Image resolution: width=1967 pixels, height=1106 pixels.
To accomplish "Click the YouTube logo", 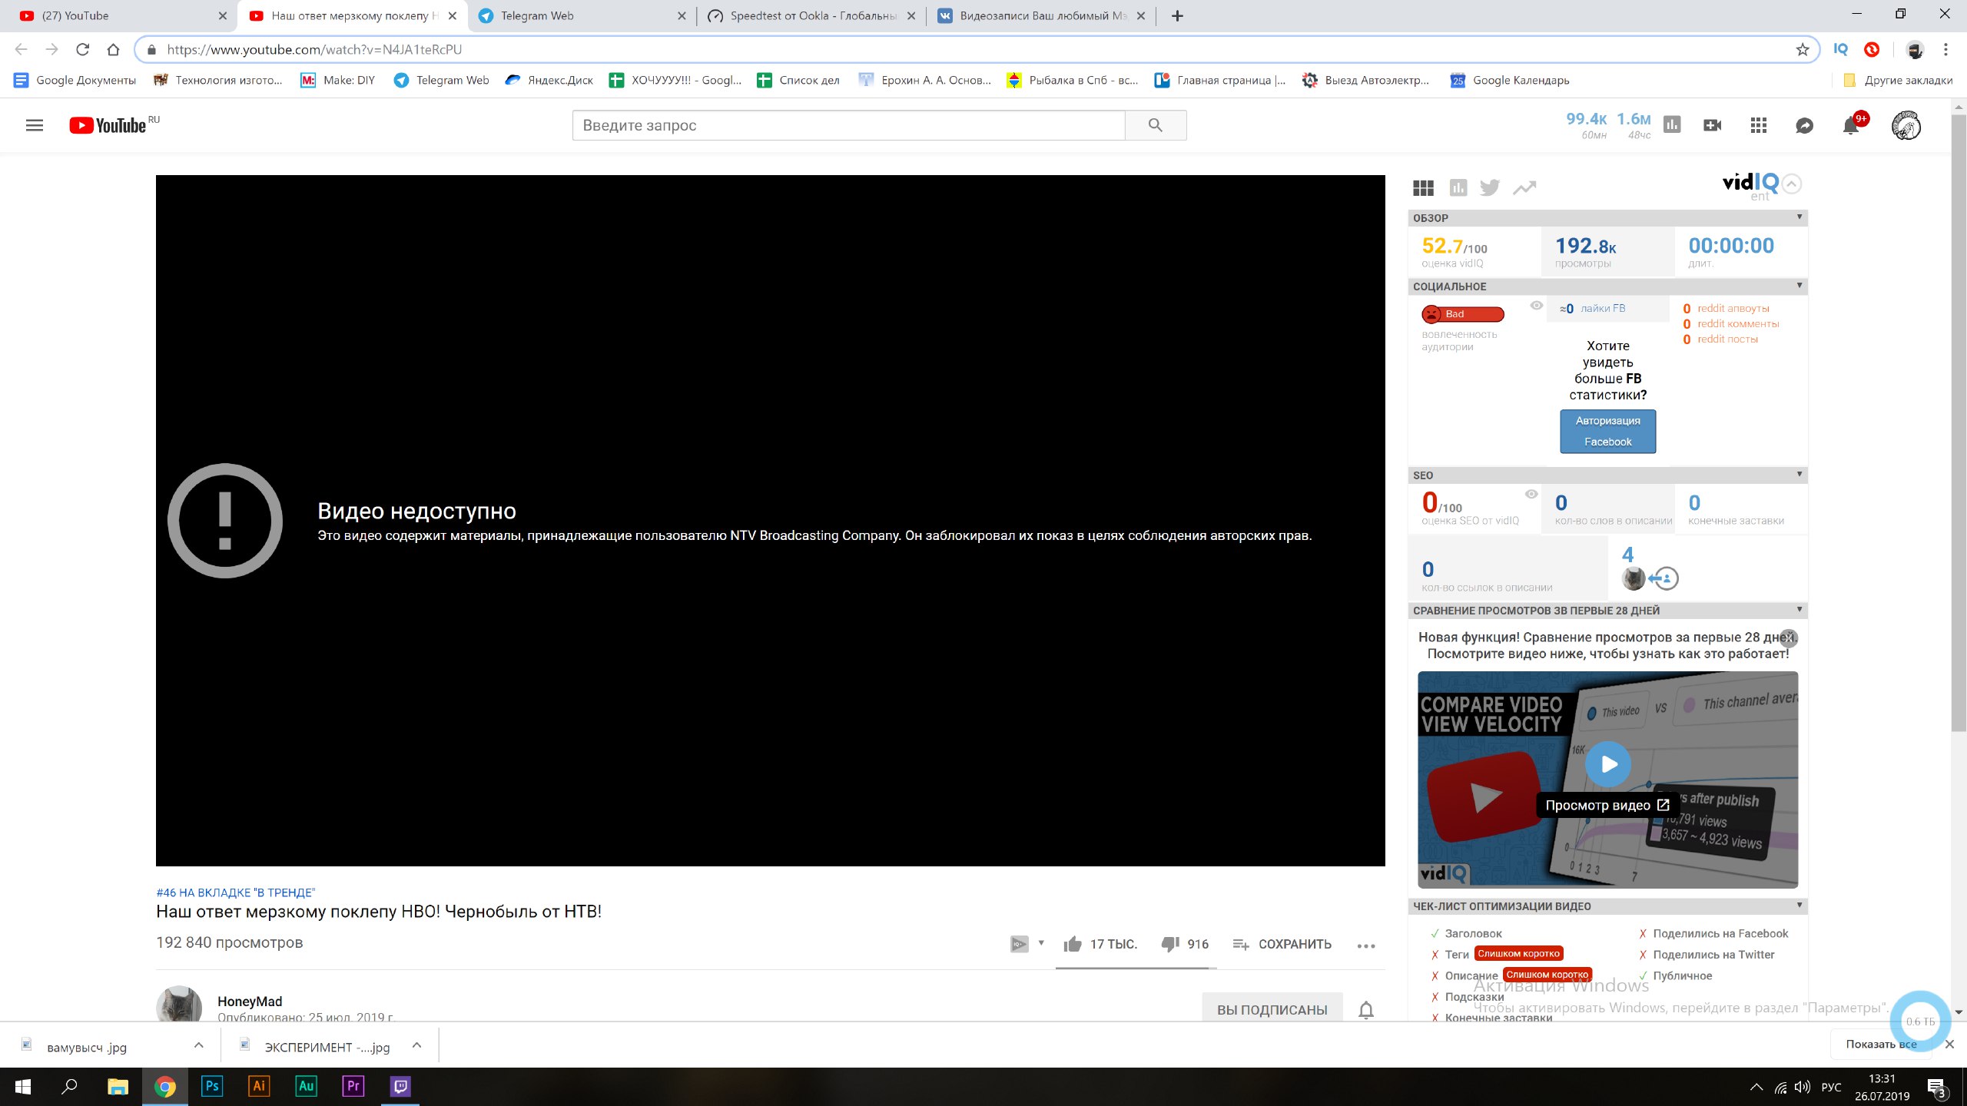I will tap(108, 125).
